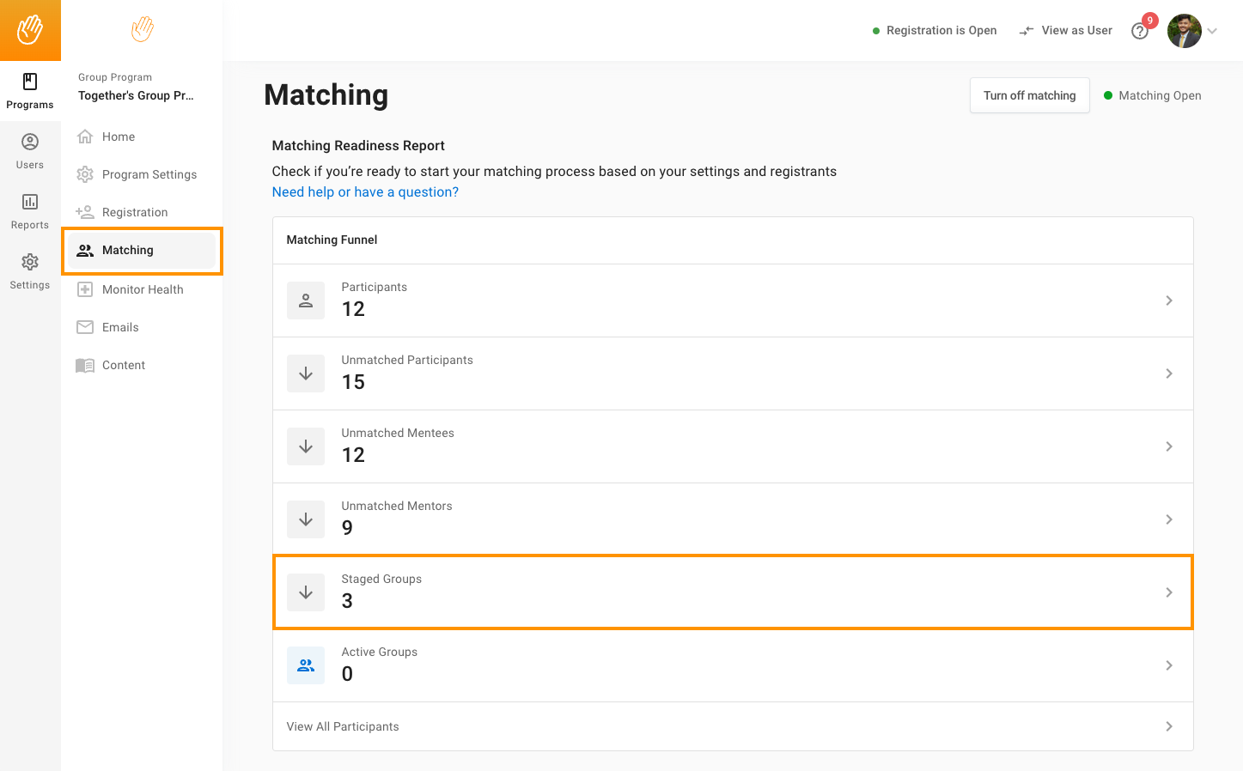Expand the Unmatched Mentors row chevron

pos(1169,519)
